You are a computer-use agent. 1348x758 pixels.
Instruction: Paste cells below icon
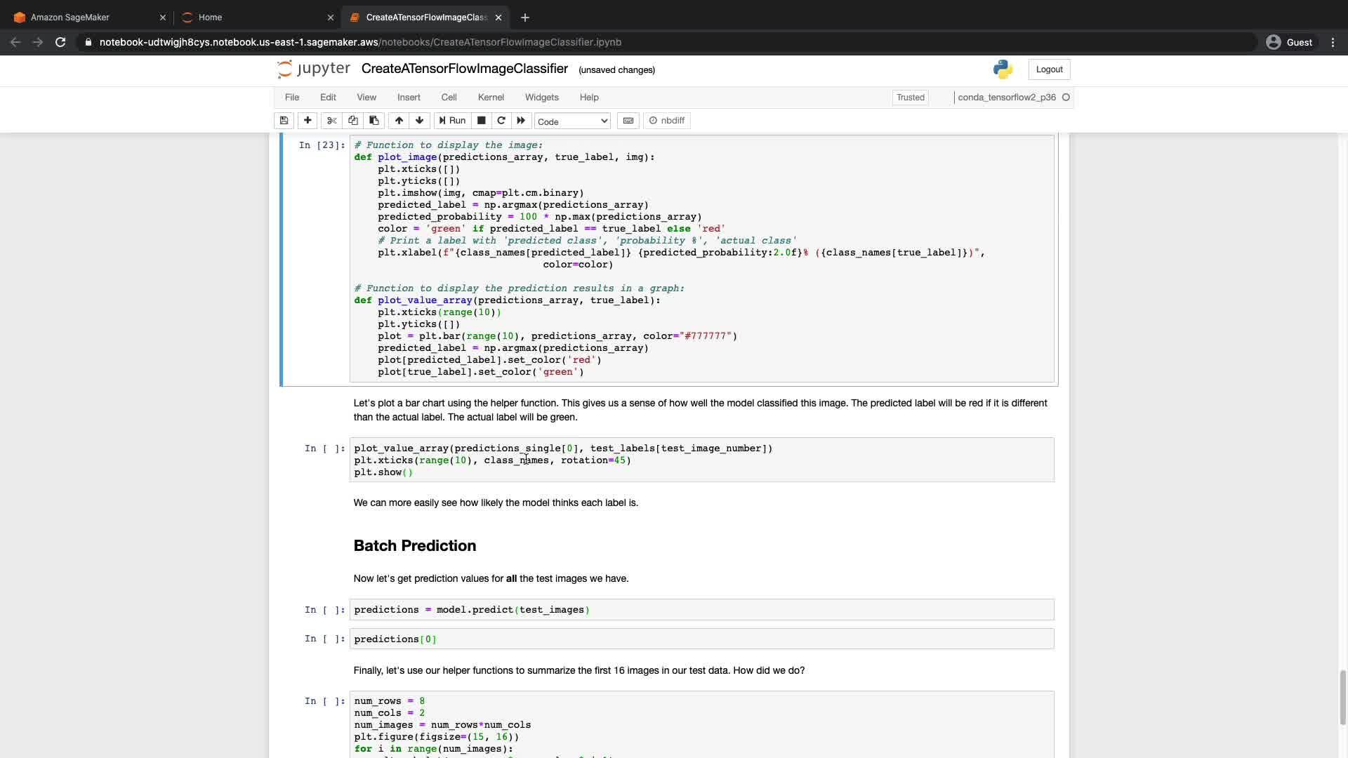click(x=374, y=121)
